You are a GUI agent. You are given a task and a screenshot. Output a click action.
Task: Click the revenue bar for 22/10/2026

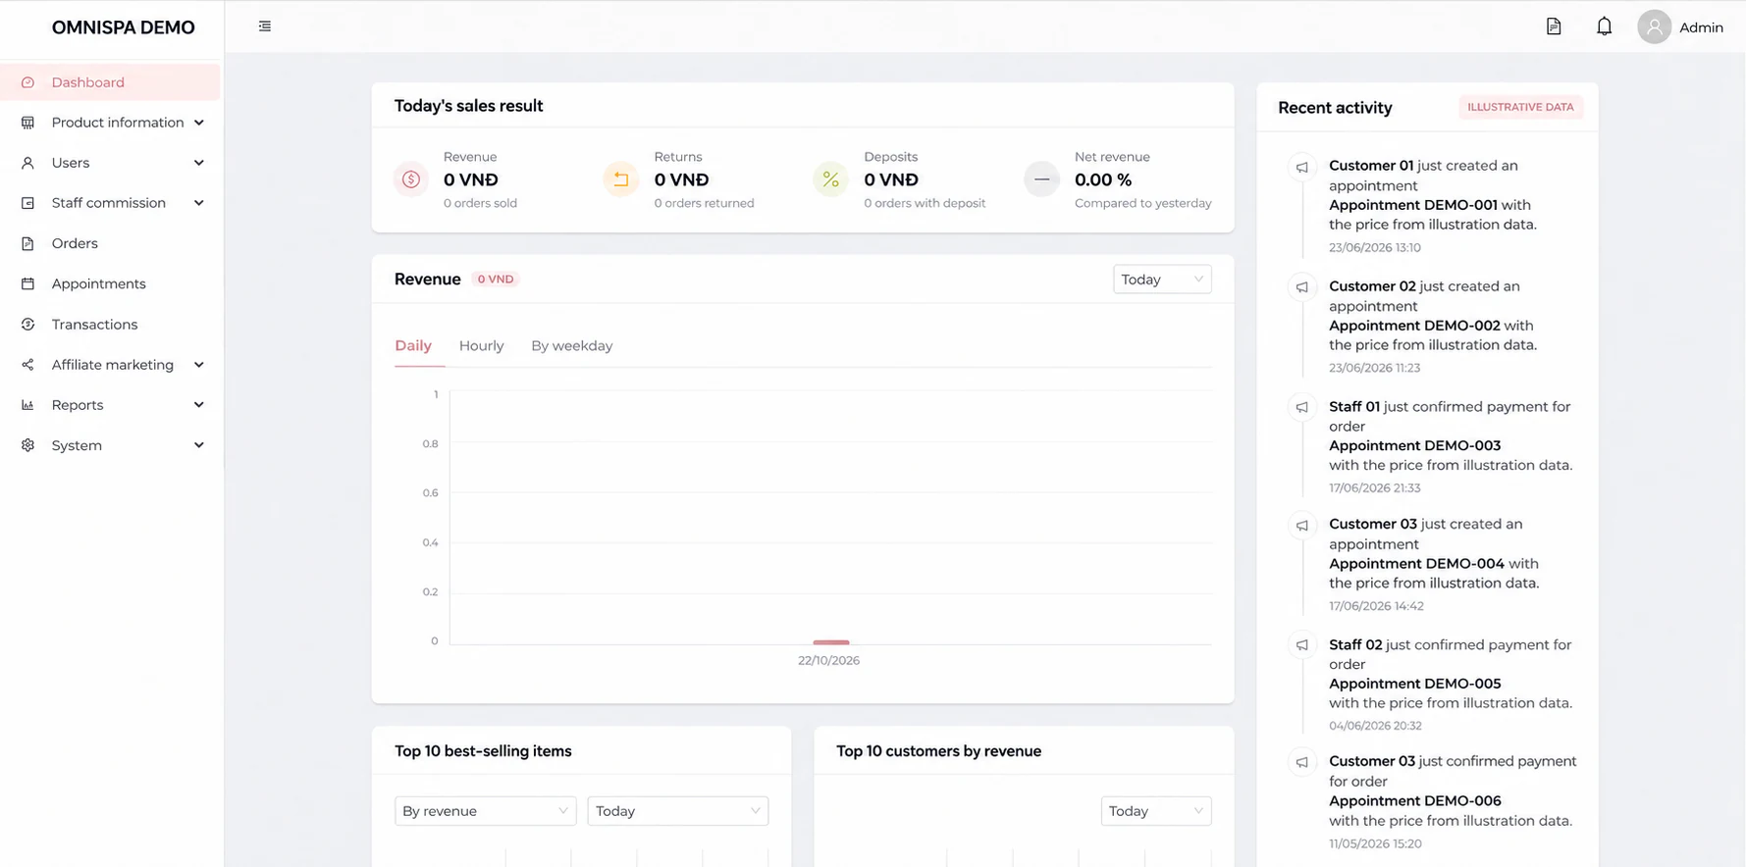point(830,642)
